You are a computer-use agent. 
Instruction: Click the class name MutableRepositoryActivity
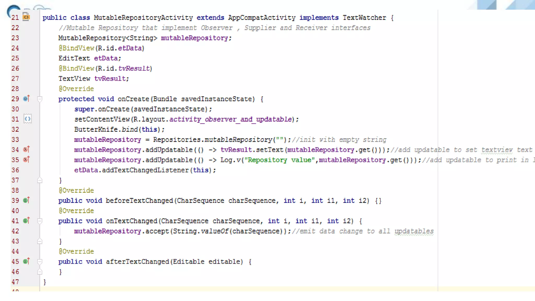coord(143,18)
